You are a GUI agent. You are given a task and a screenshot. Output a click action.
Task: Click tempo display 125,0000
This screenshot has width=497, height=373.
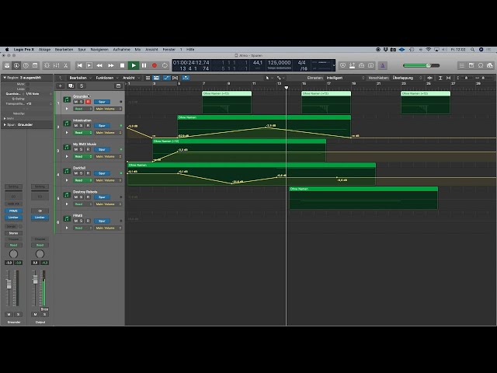click(x=280, y=63)
